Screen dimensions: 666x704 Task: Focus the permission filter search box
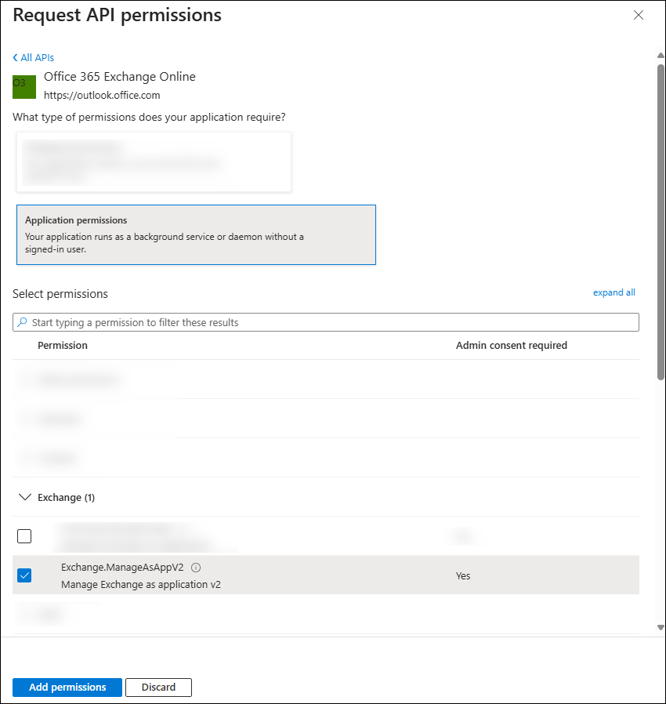click(326, 322)
